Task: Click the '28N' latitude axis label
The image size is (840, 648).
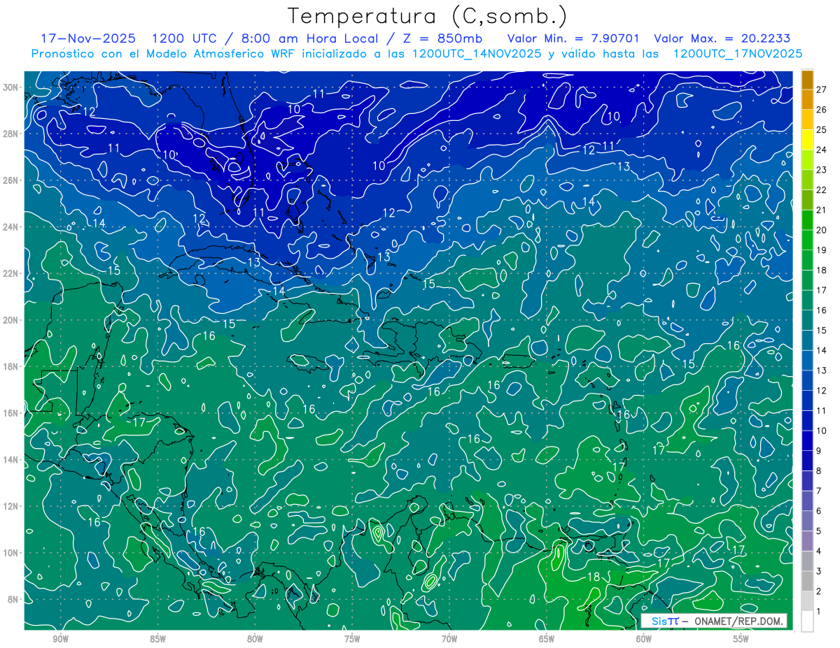Action: pyautogui.click(x=11, y=134)
